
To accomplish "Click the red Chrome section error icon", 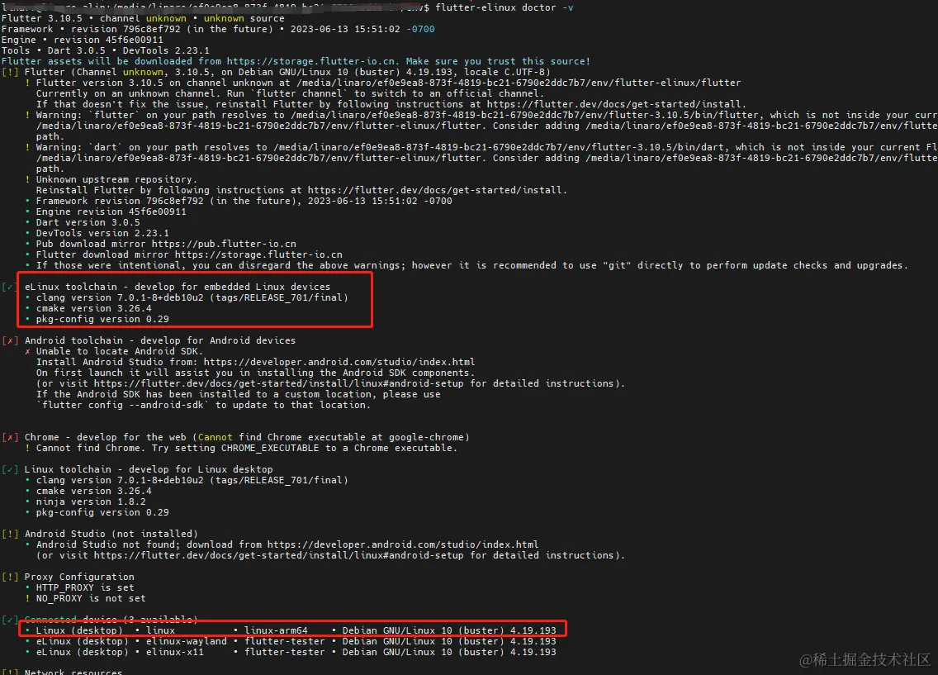I will click(11, 436).
